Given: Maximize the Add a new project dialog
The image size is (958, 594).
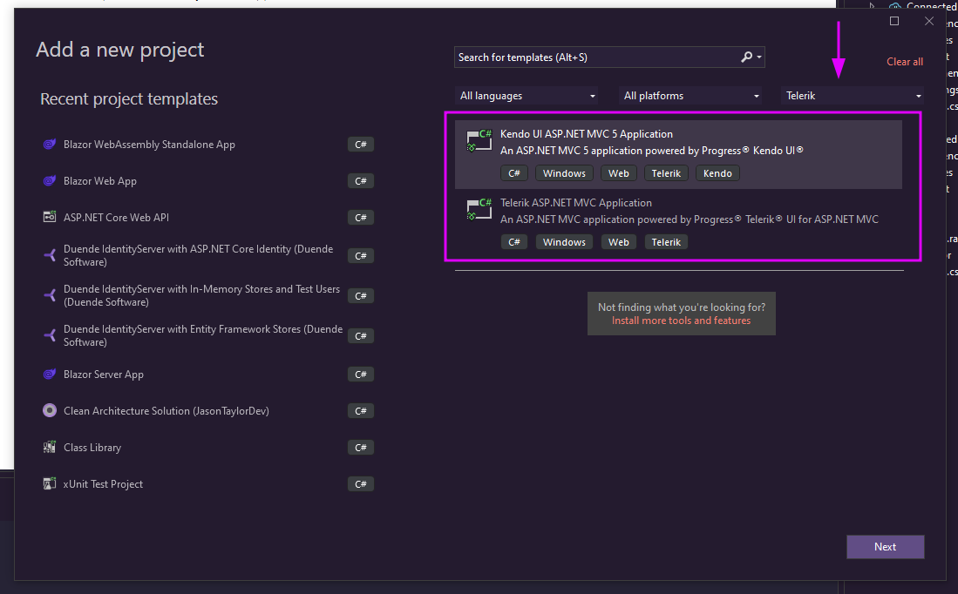Looking at the screenshot, I should 894,22.
